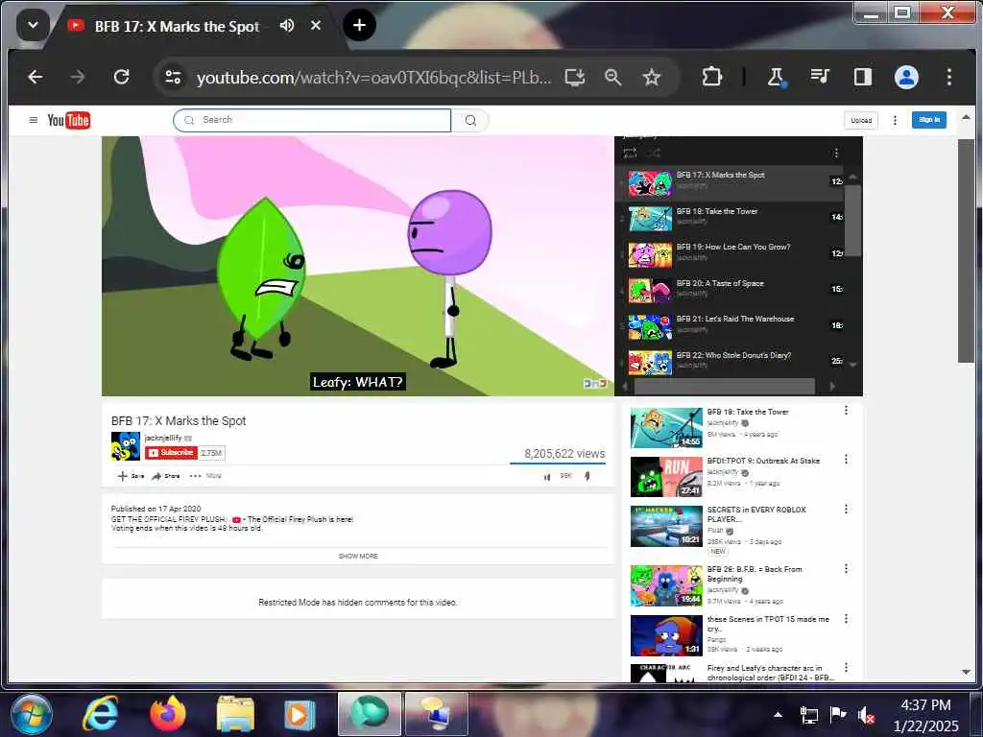Open a new browser tab
Screen dimensions: 983x737
(359, 25)
